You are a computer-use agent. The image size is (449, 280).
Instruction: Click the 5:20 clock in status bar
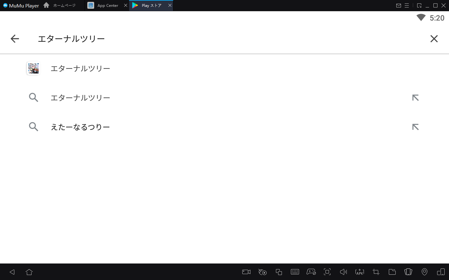coord(437,18)
